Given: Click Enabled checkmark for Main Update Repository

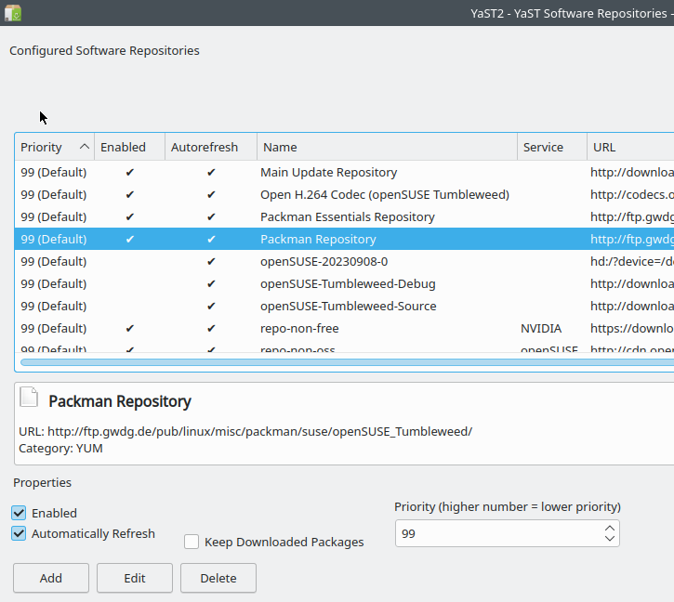Looking at the screenshot, I should (x=130, y=173).
